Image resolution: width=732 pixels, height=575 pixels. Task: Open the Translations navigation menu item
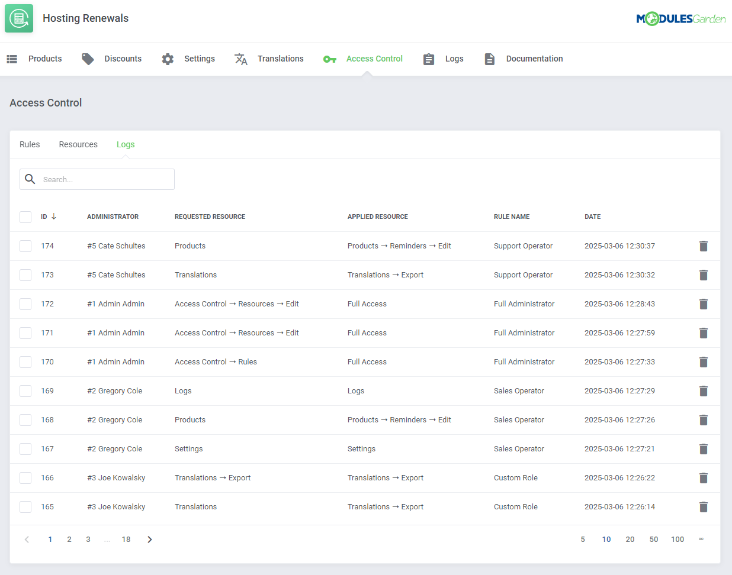pyautogui.click(x=281, y=59)
